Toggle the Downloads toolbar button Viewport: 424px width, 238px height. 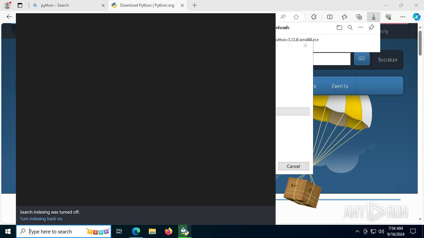tap(373, 17)
